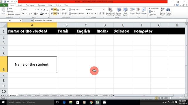Click the Insert function fx icon
Screen dimensions: 188x105
point(32,20)
